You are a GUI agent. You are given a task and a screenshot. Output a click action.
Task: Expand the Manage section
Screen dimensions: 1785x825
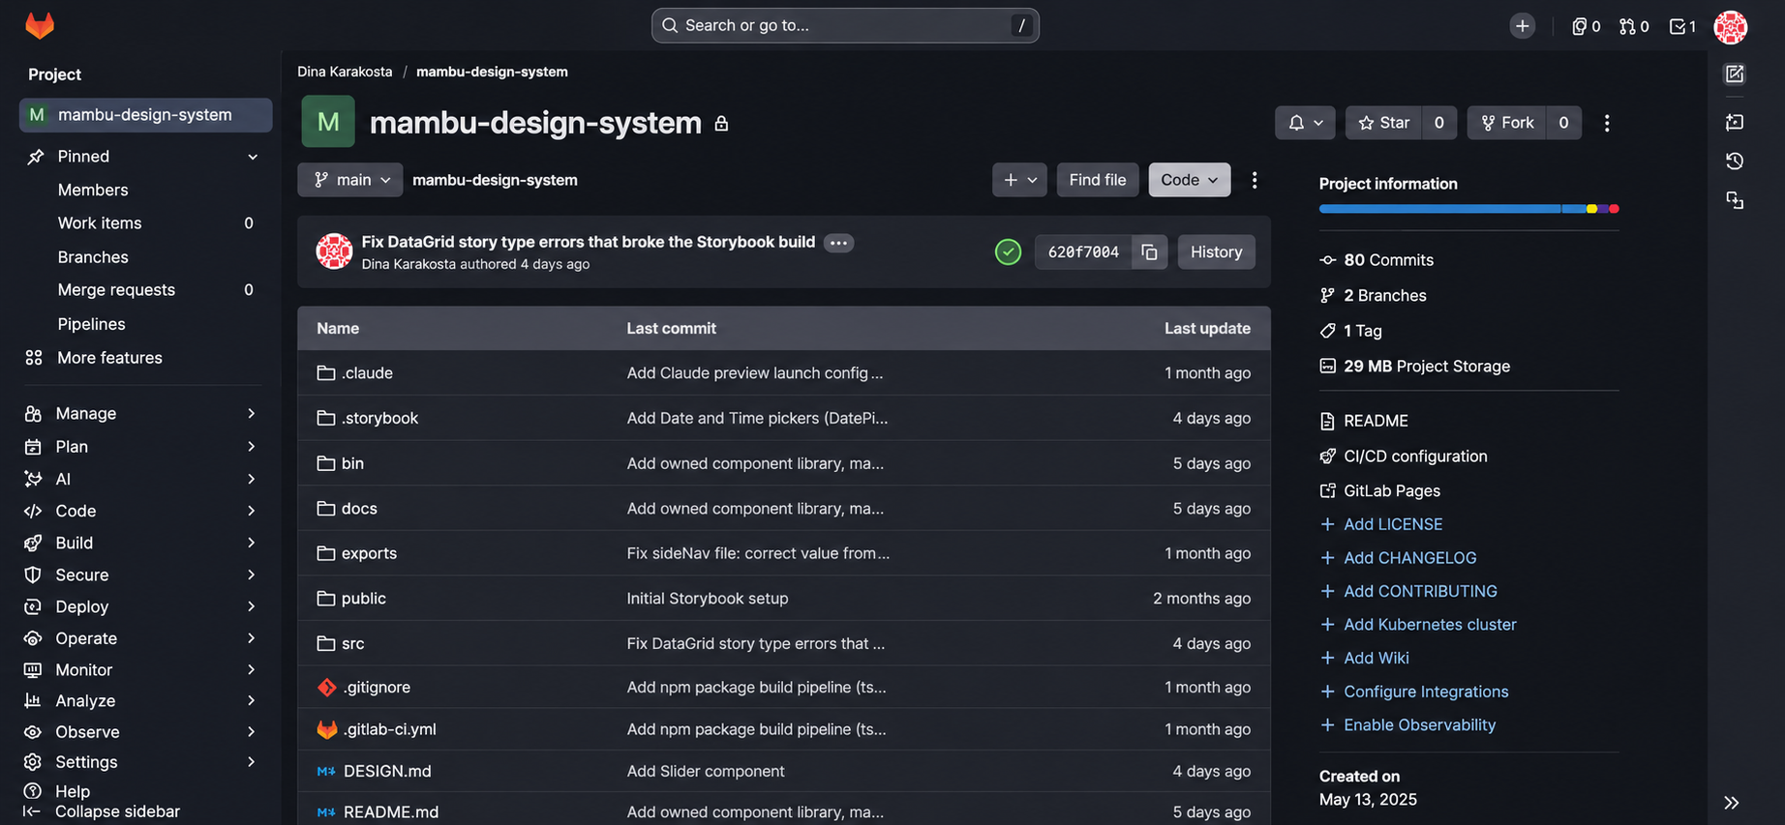click(145, 414)
